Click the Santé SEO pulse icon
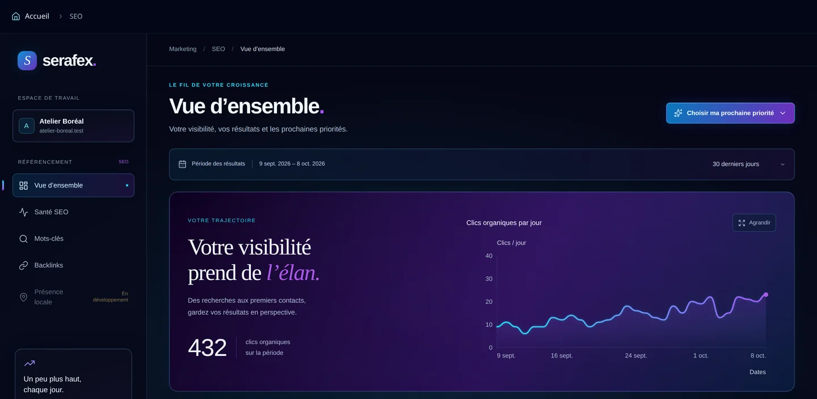 (x=23, y=212)
